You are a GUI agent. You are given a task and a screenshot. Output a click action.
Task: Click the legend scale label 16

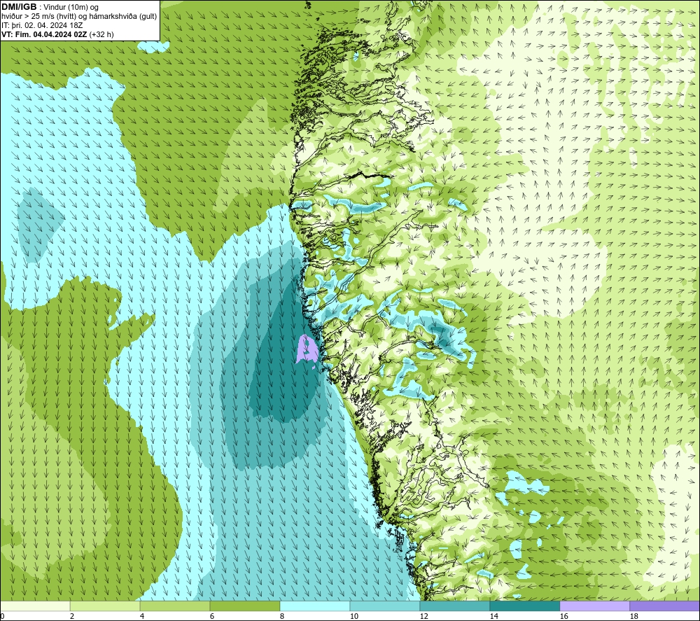point(563,617)
